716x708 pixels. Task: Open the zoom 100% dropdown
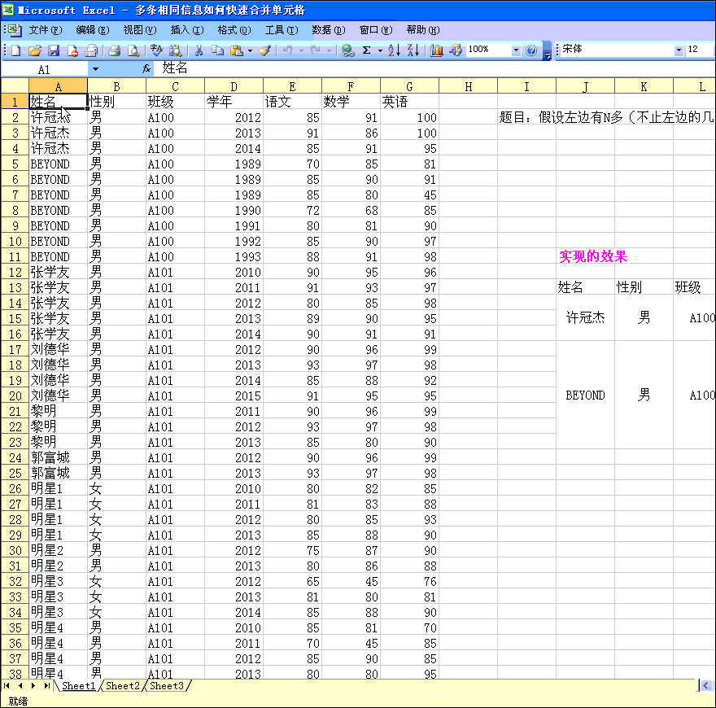516,50
